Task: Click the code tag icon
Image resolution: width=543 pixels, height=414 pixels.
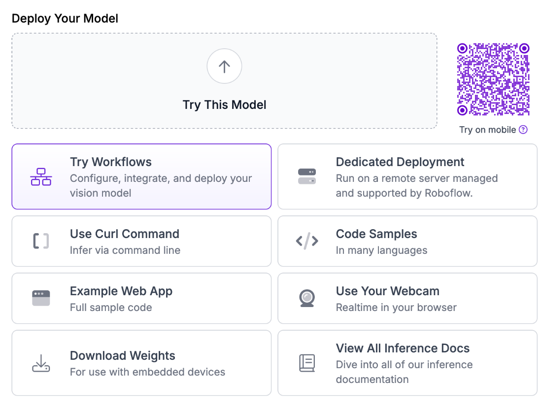Action: [307, 241]
